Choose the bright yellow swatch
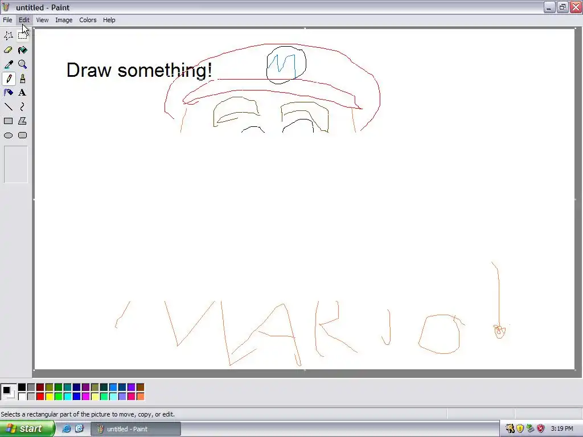Screen dimensions: 583x437 (x=50, y=397)
